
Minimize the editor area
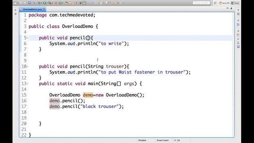tap(227, 8)
